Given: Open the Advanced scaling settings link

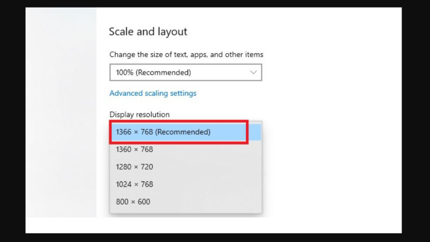Looking at the screenshot, I should click(x=153, y=93).
